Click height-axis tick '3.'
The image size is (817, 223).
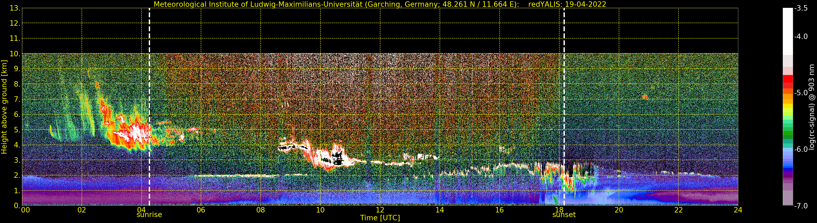coord(17,160)
